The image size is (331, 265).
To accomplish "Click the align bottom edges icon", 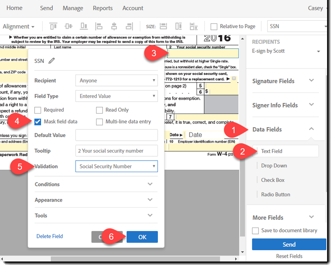I will pos(84,26).
